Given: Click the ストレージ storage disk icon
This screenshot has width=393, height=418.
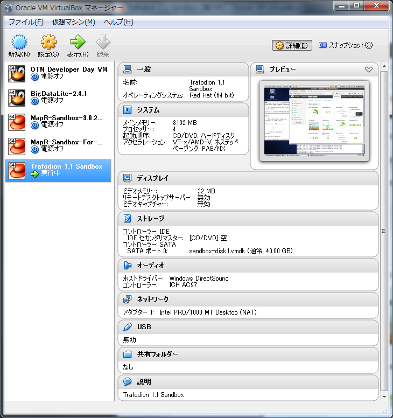Looking at the screenshot, I should coord(128,219).
